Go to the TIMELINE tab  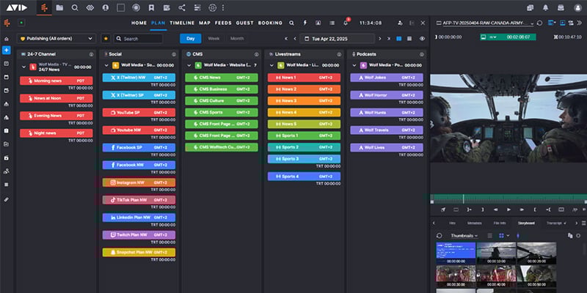[182, 23]
